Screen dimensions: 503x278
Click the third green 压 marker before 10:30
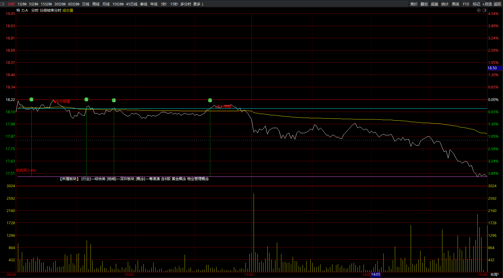(114, 100)
